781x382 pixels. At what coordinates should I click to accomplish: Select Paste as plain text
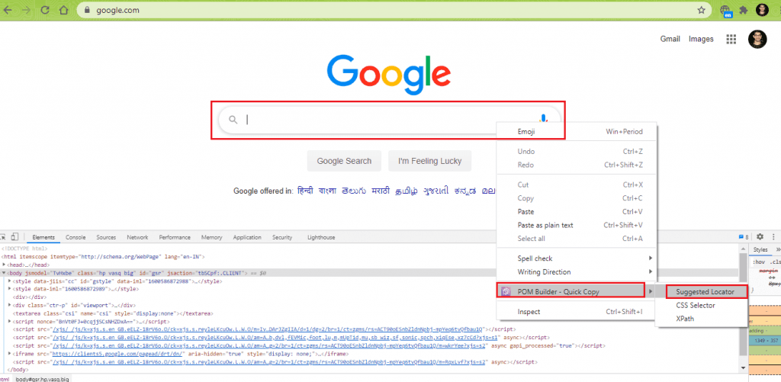pyautogui.click(x=577, y=225)
